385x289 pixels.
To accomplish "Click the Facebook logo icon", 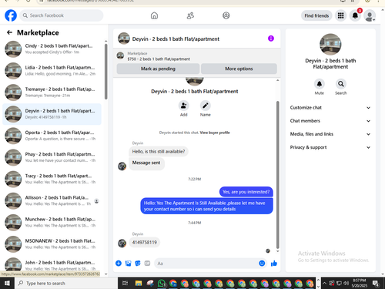I will (x=11, y=15).
